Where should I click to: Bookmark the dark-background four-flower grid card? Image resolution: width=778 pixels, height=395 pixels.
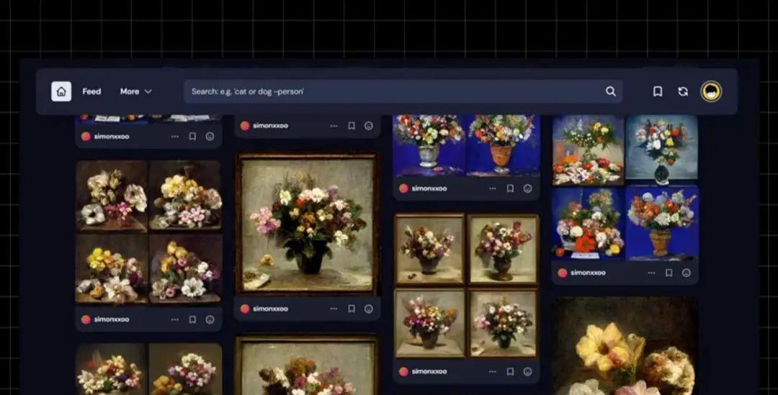tap(192, 319)
